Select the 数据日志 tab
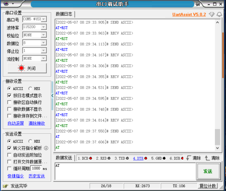 click(64, 14)
